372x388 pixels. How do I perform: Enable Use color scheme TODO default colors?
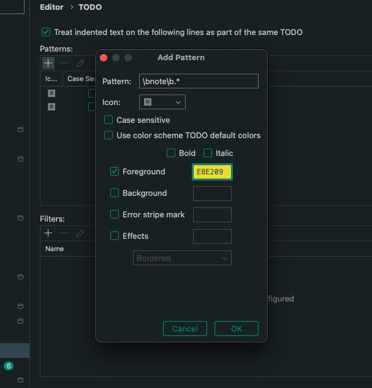108,135
